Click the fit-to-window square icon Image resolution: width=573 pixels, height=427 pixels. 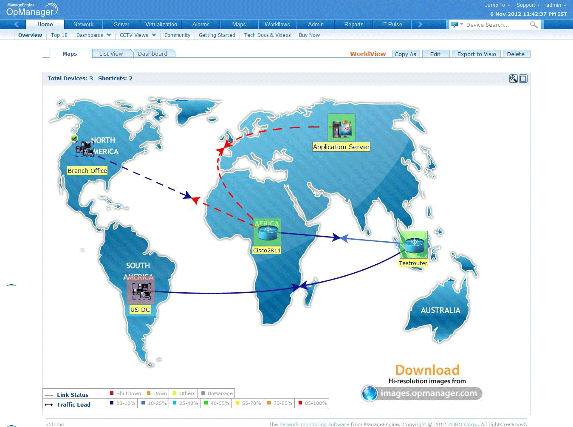[x=523, y=79]
